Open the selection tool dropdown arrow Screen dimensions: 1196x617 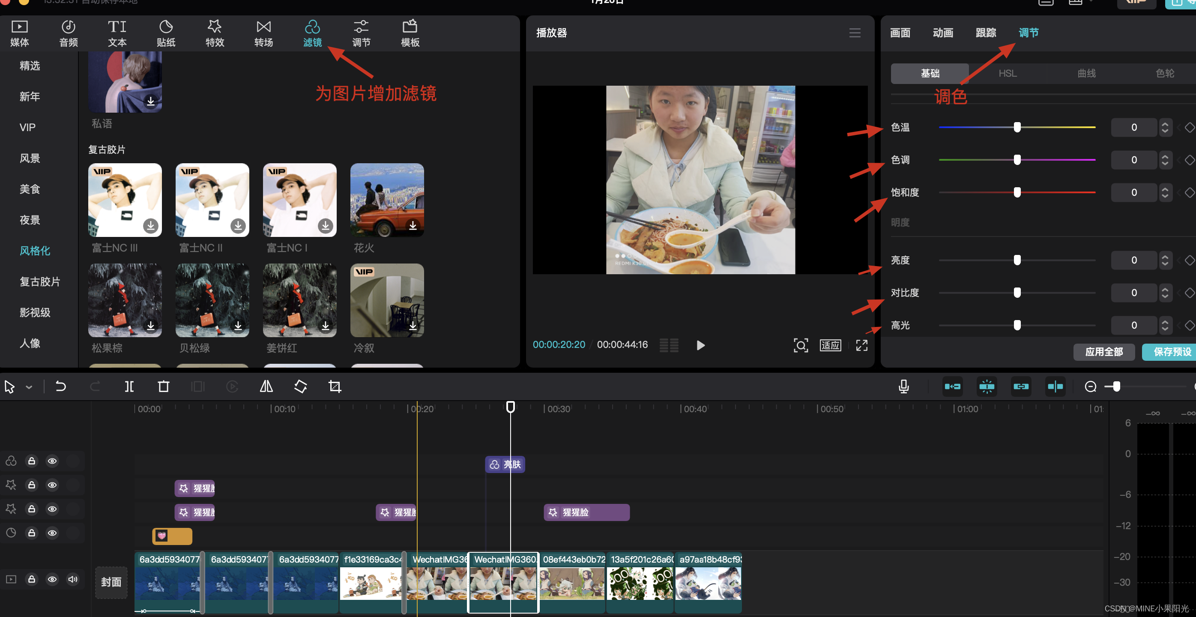[x=29, y=387]
